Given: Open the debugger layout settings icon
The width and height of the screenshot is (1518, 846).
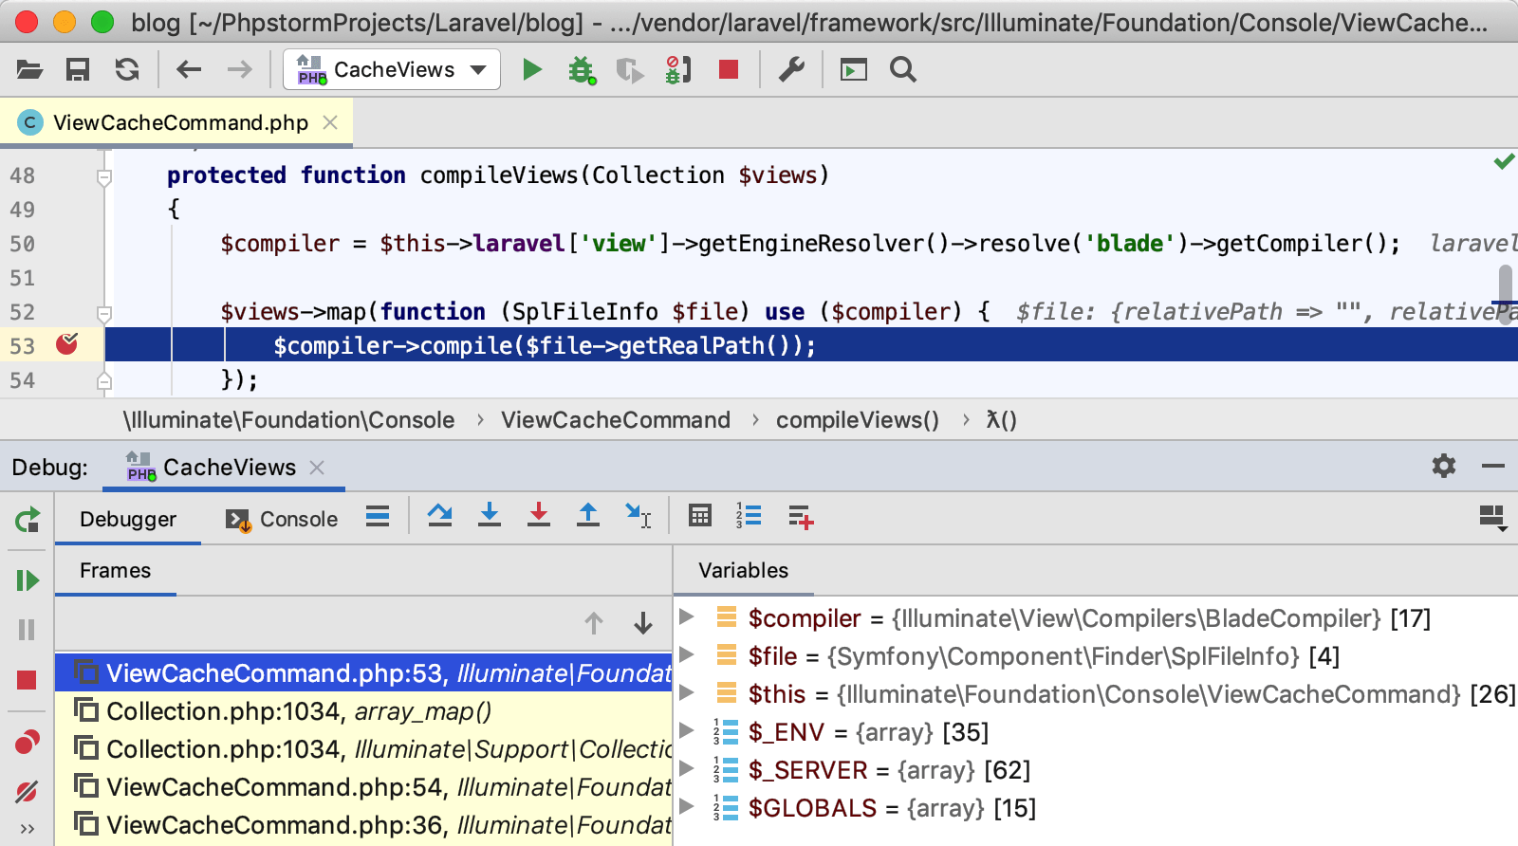Looking at the screenshot, I should (x=1493, y=519).
